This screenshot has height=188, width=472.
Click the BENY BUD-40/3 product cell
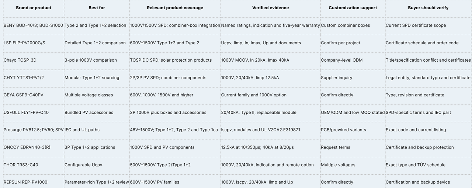pos(34,25)
